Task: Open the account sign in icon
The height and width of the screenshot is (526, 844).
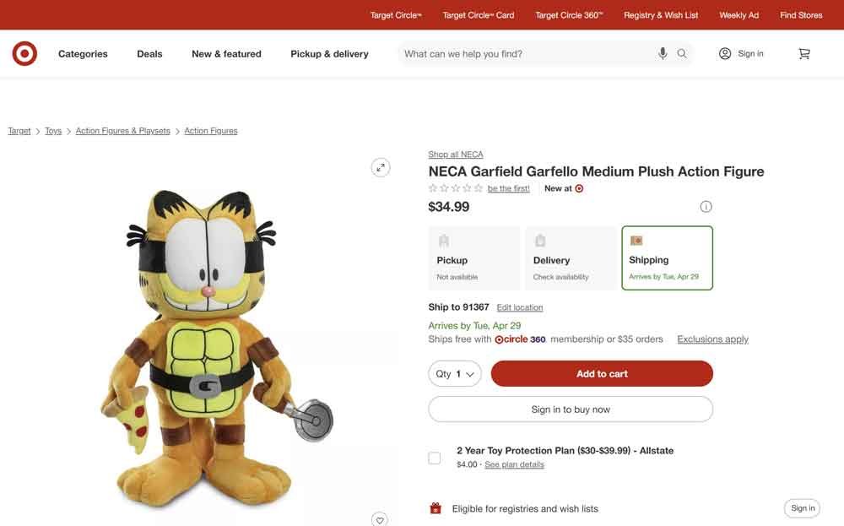Action: tap(723, 52)
